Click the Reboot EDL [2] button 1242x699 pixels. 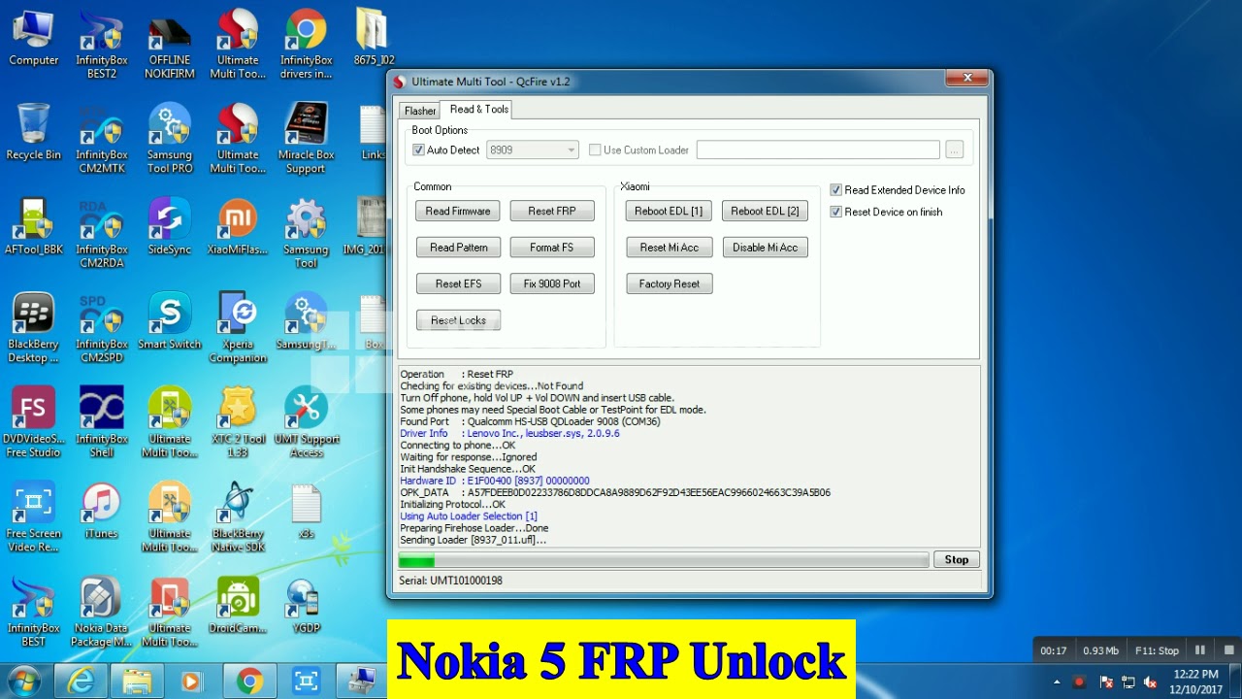(x=766, y=211)
